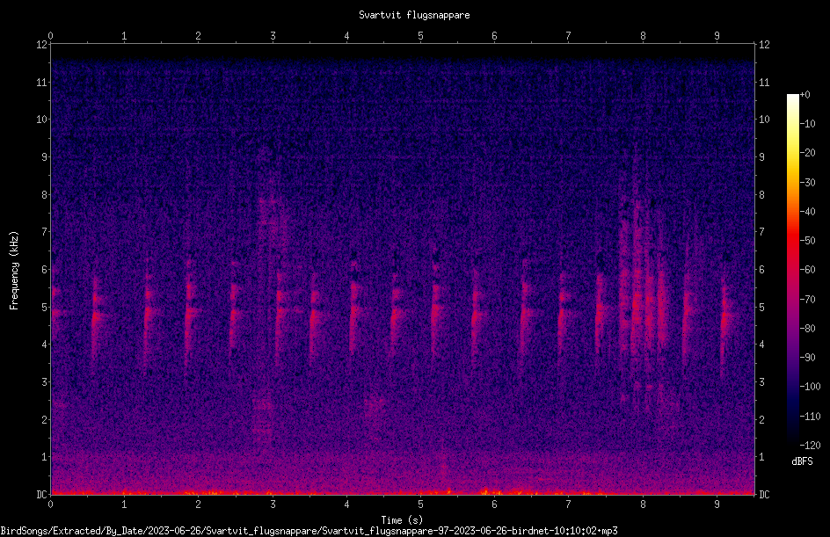Click the "9" tick on the right frequency axis
This screenshot has width=830, height=537.
(x=762, y=157)
